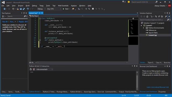
Task: Click the Undo arrow icon
Action: point(28,9)
